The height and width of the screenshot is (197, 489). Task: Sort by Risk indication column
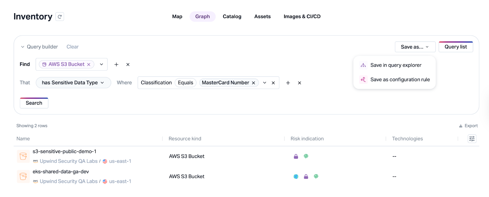point(307,139)
